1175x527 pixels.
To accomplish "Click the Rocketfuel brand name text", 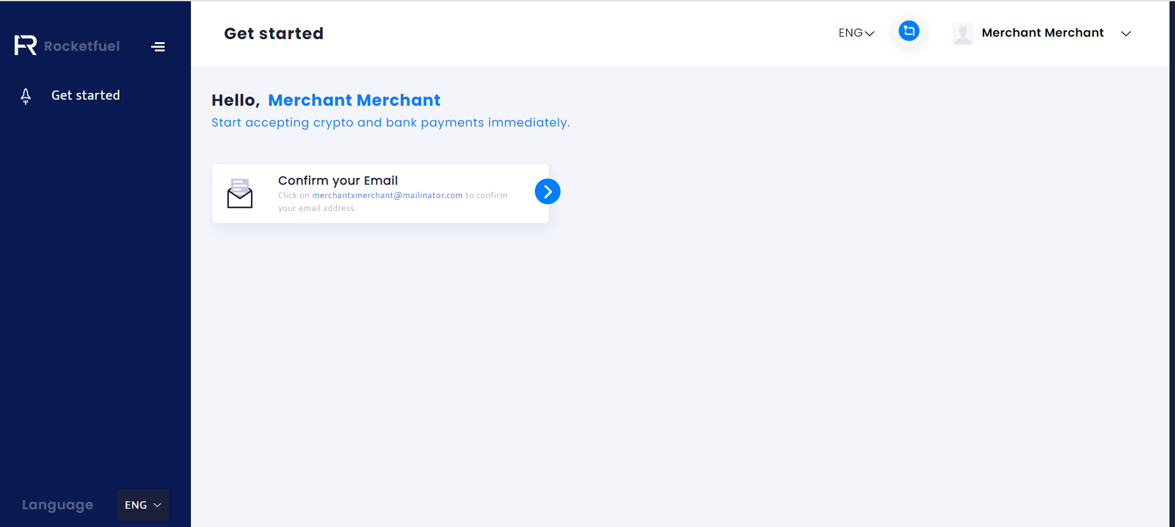I will (x=82, y=46).
